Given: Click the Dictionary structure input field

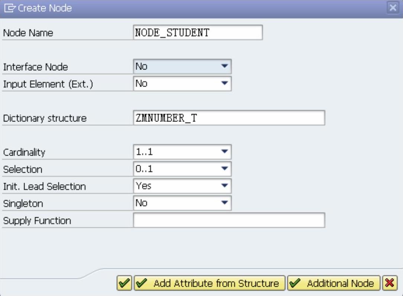Looking at the screenshot, I should pyautogui.click(x=229, y=118).
